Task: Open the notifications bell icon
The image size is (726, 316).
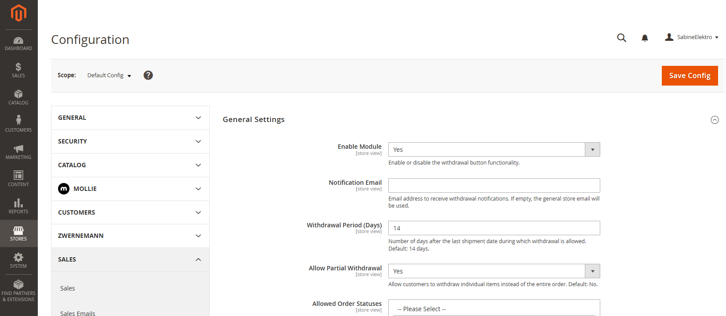Action: (x=645, y=38)
